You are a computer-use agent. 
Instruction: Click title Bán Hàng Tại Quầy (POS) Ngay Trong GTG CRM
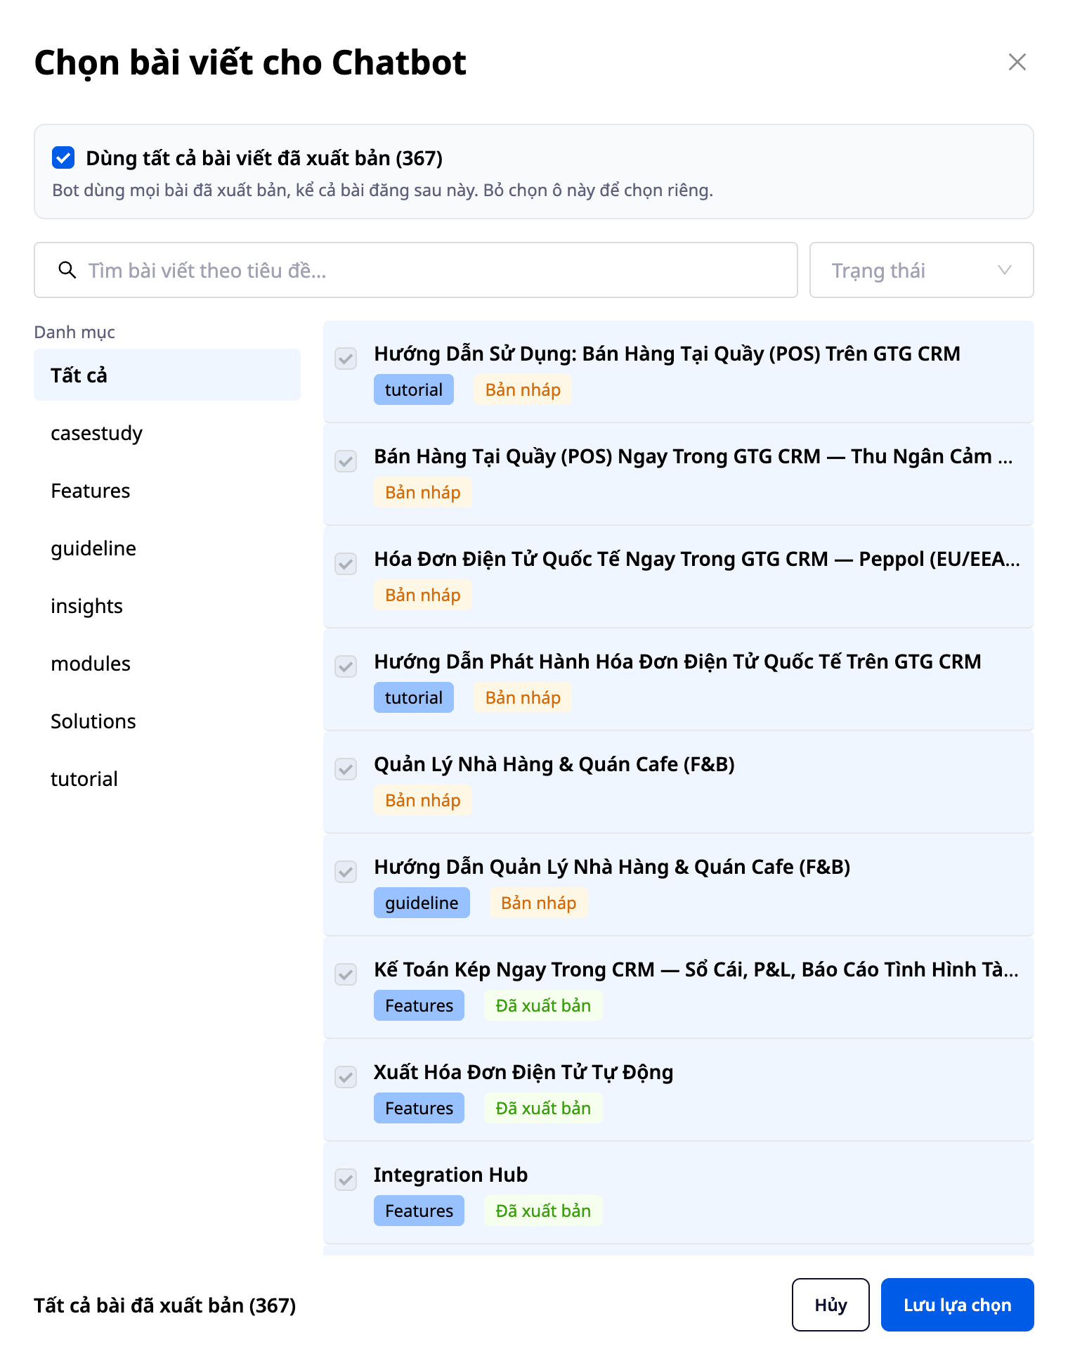coord(693,456)
